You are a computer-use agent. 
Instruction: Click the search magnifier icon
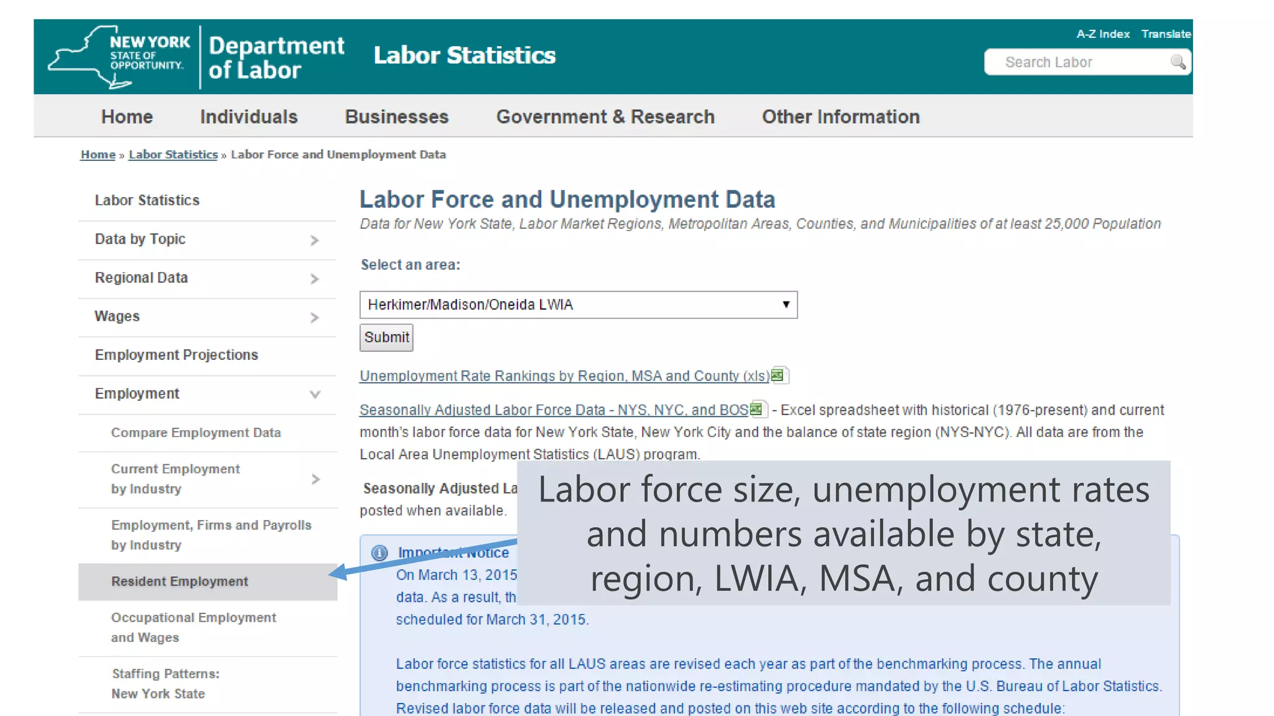coord(1178,62)
